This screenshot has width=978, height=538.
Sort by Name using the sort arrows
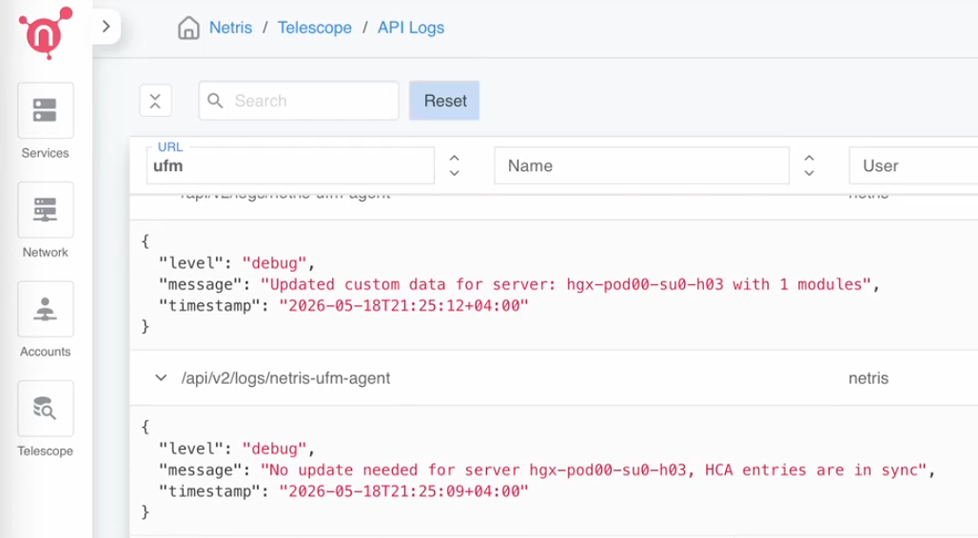[x=809, y=165]
